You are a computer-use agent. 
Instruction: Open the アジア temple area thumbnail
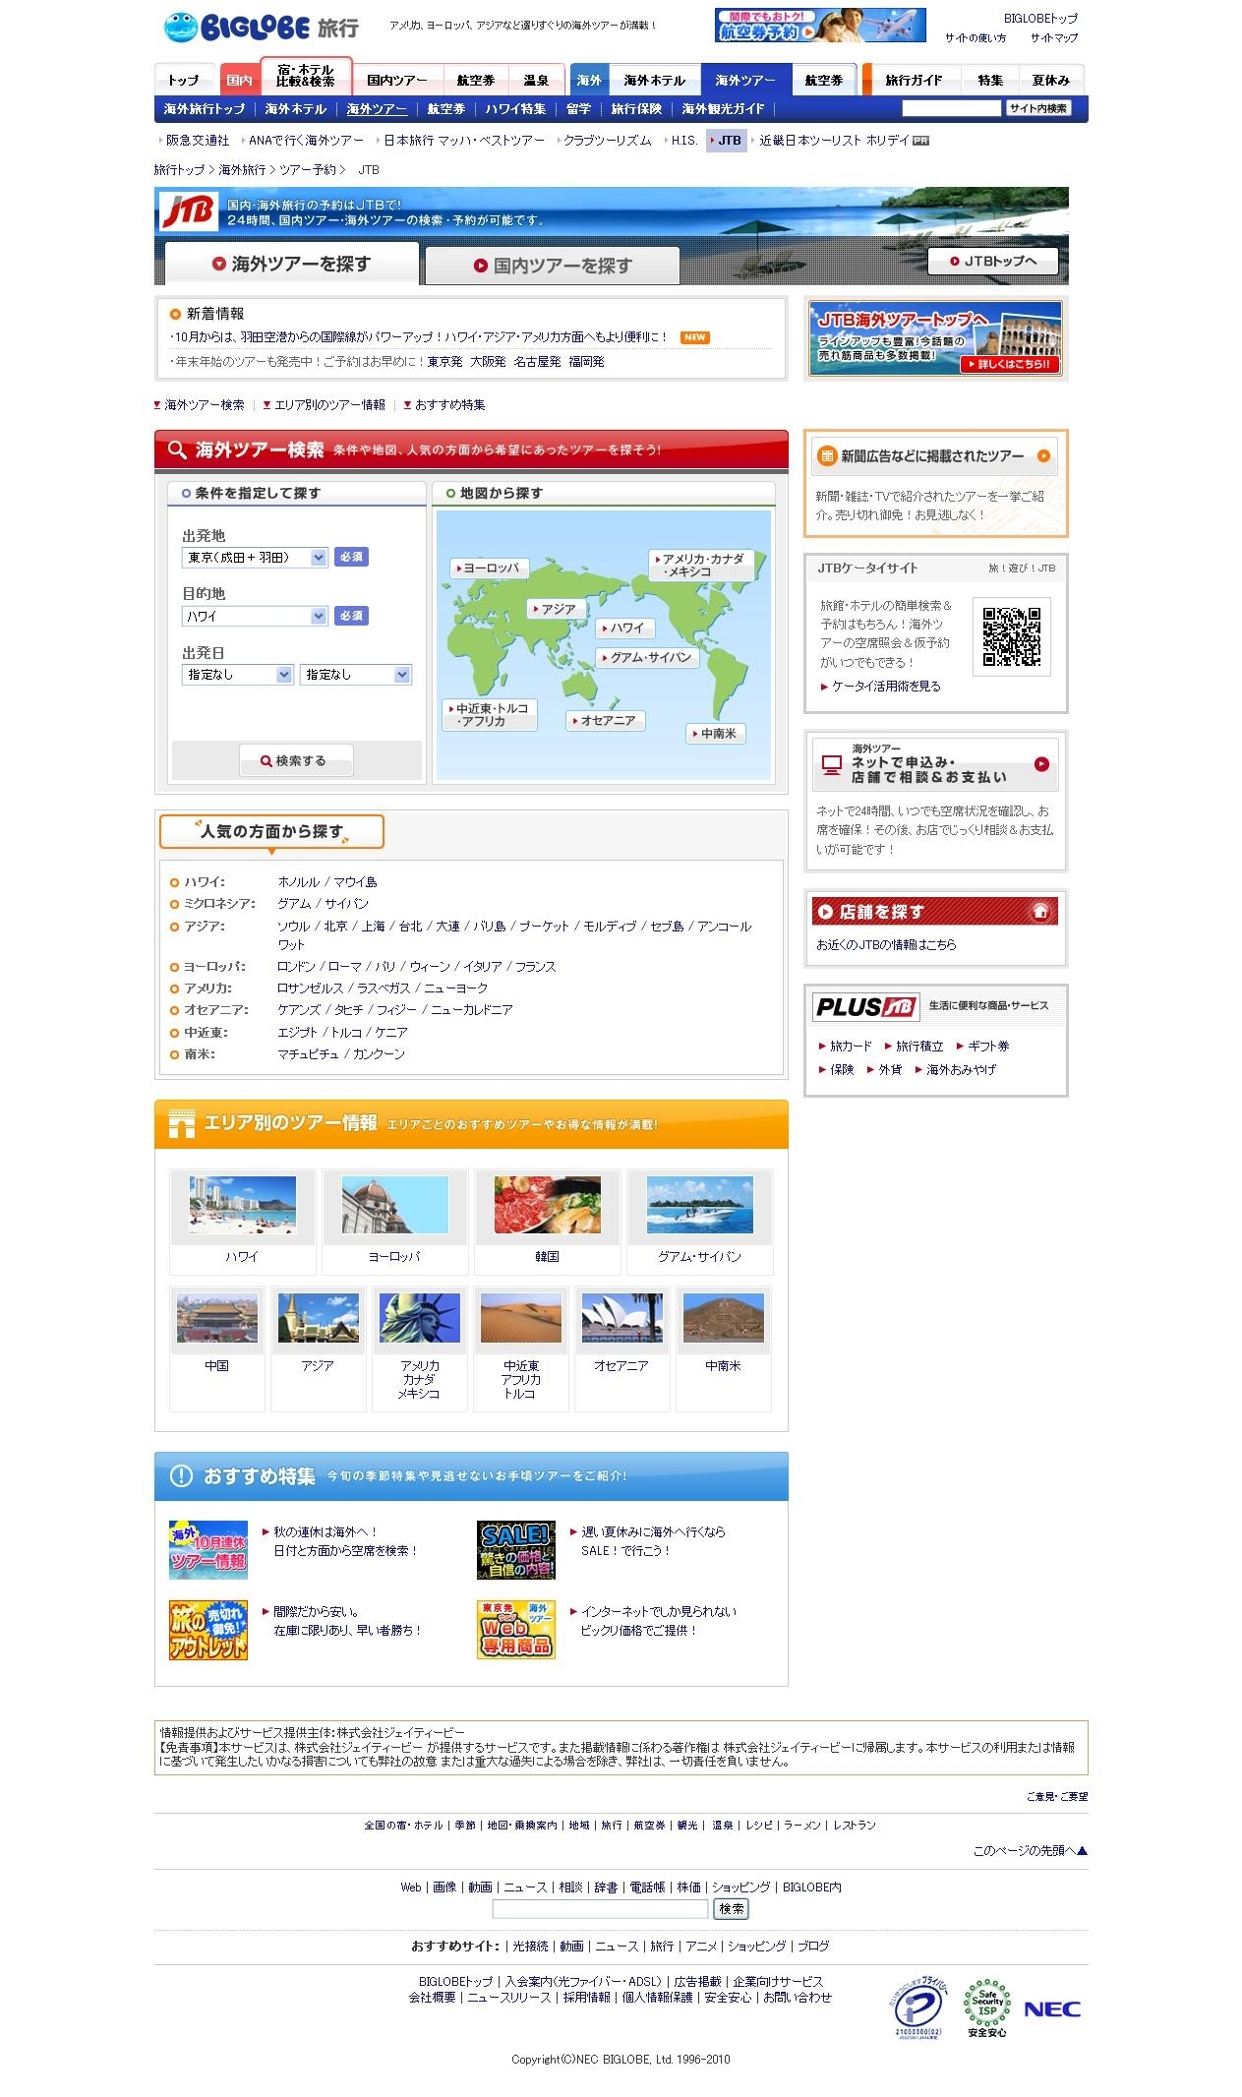click(318, 1317)
